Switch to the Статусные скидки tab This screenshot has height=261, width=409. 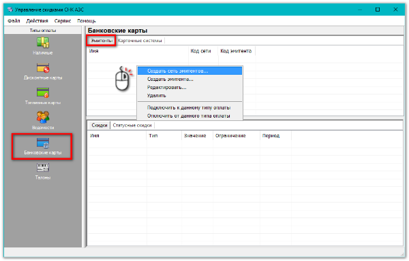coord(132,125)
